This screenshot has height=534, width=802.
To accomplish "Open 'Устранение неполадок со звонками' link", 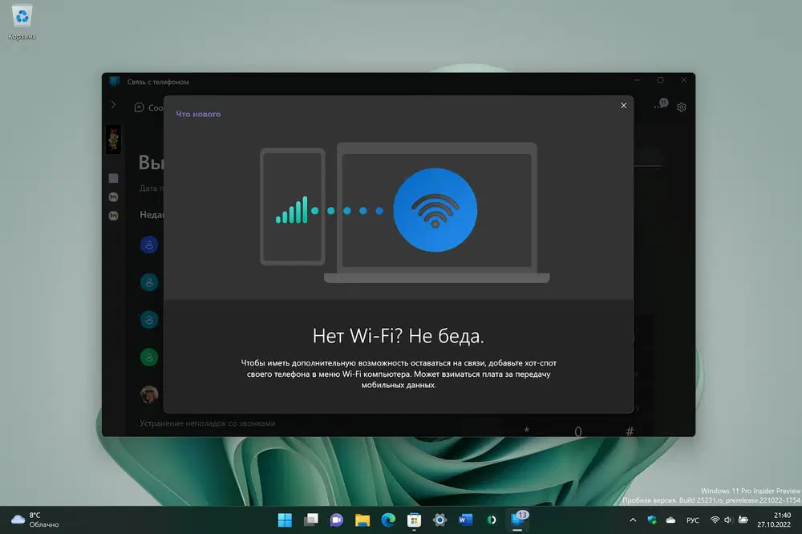I will pos(207,423).
